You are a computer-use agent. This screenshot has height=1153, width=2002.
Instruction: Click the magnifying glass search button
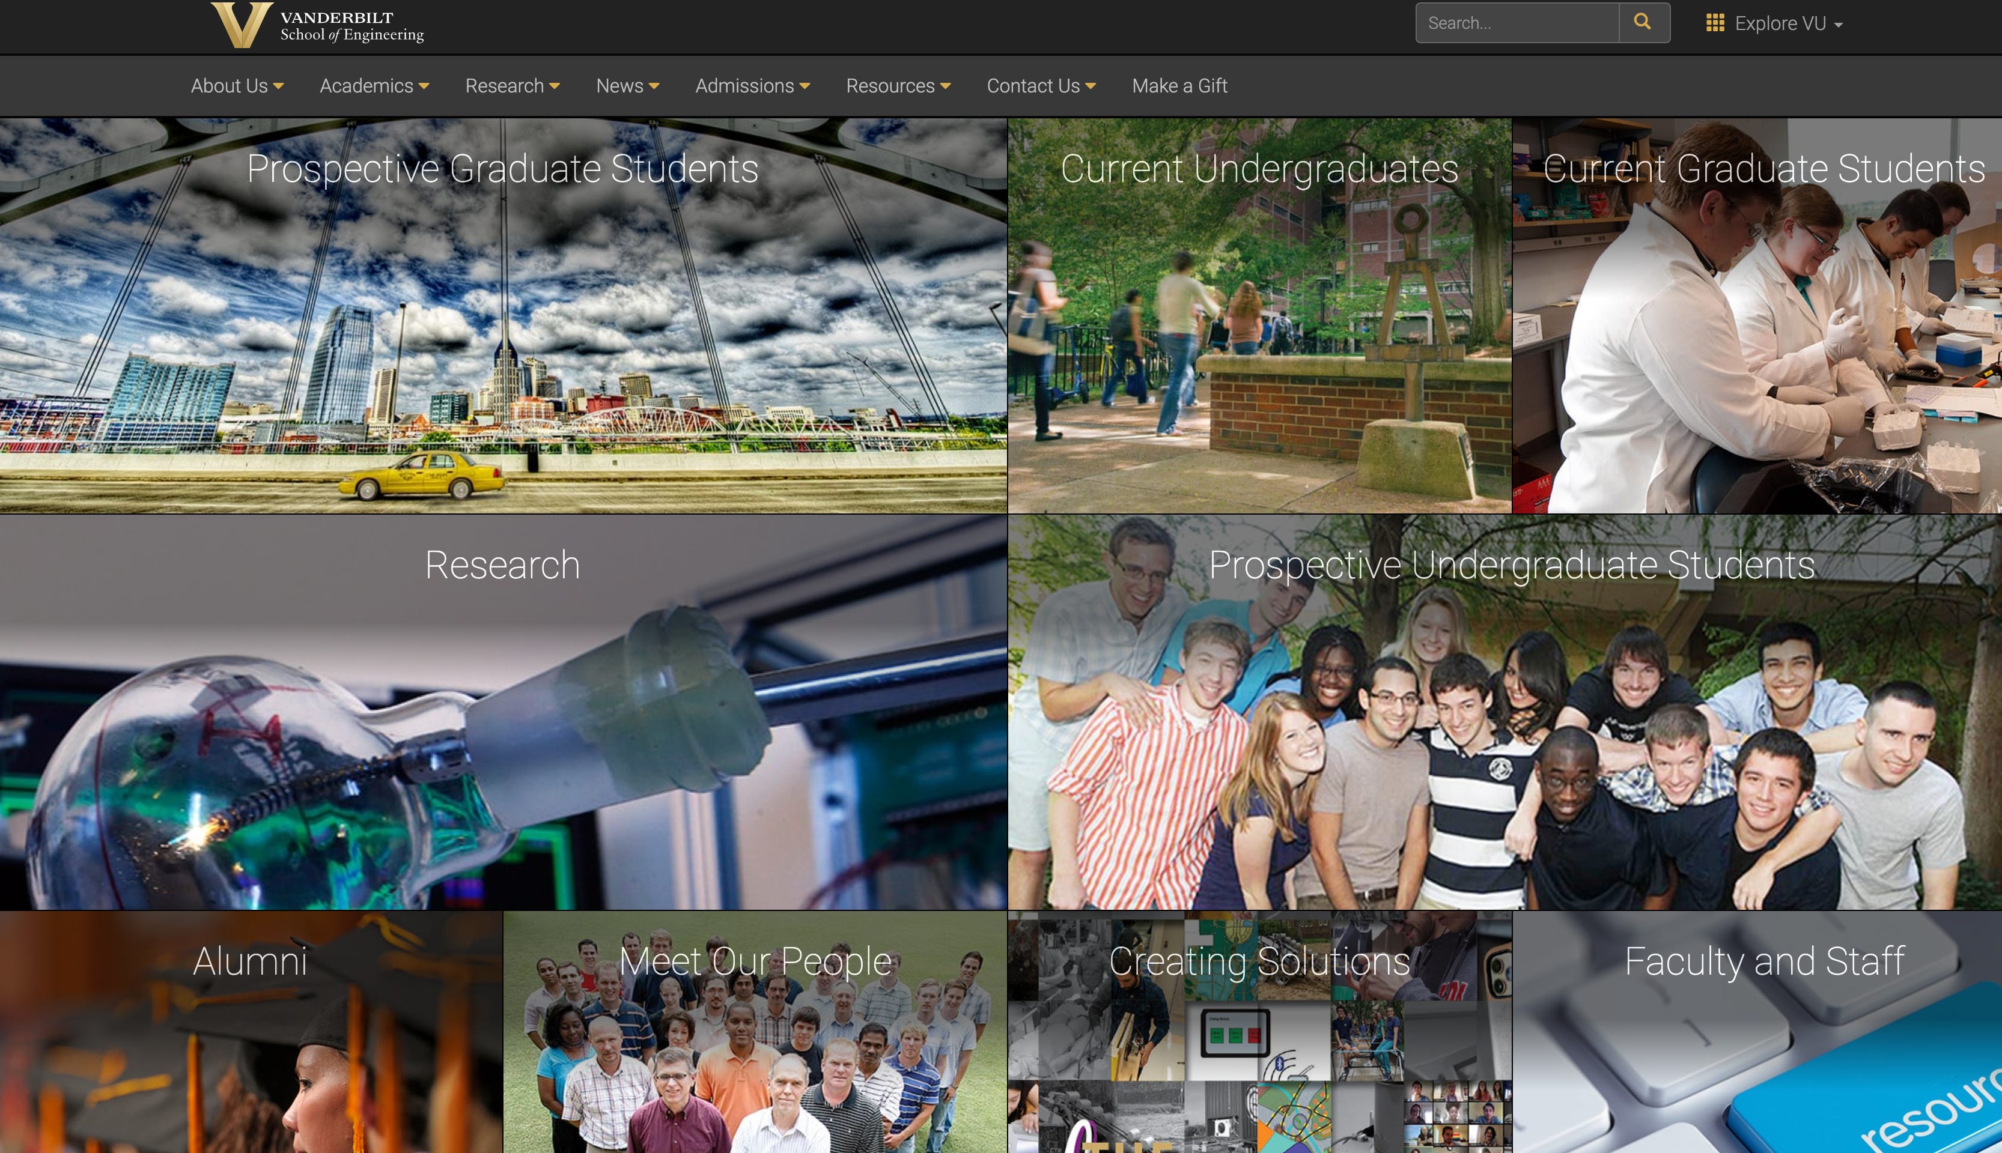(x=1643, y=22)
